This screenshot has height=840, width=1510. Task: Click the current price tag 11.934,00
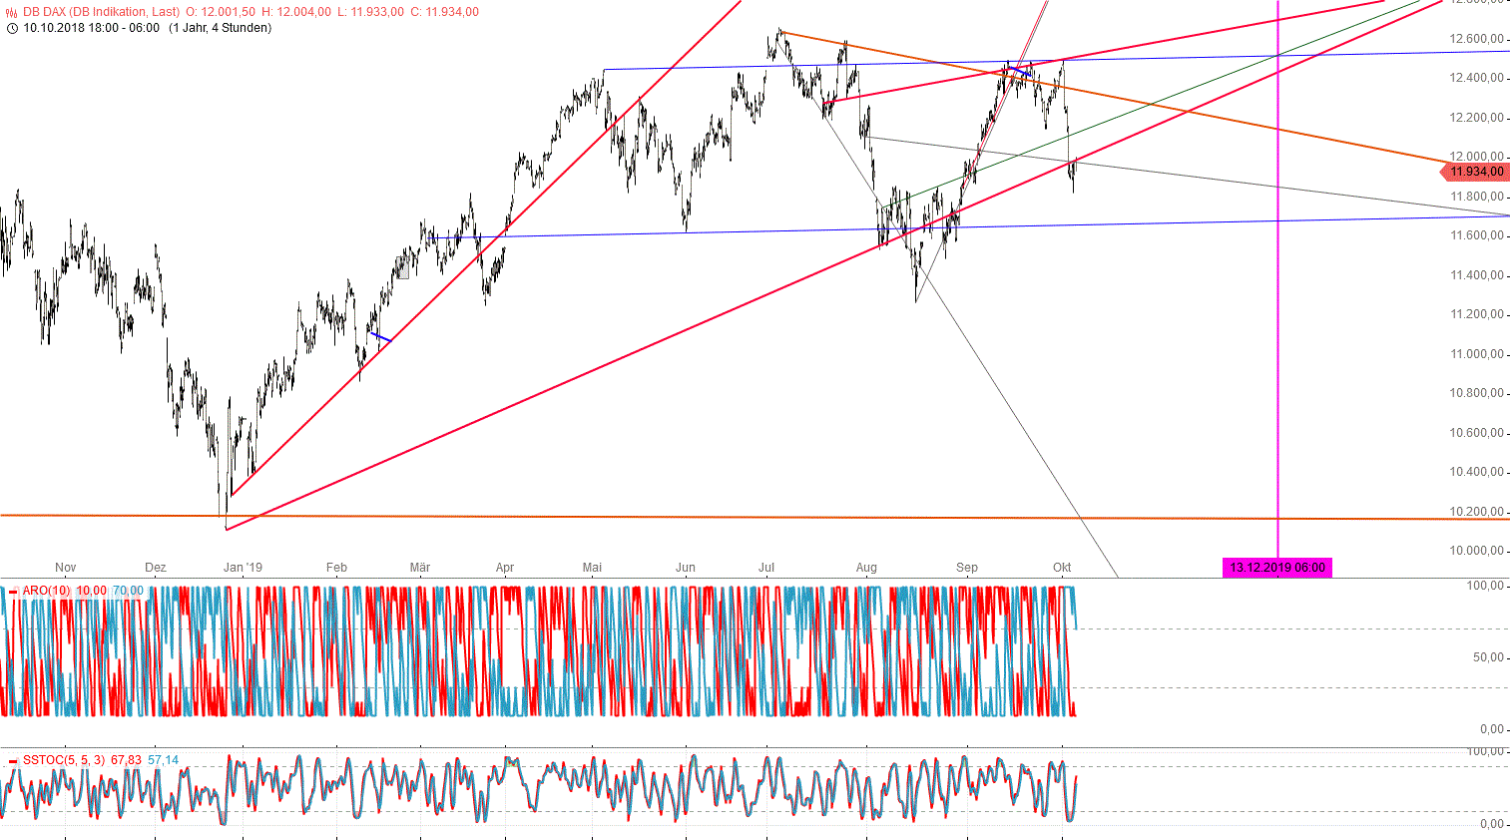pyautogui.click(x=1475, y=172)
